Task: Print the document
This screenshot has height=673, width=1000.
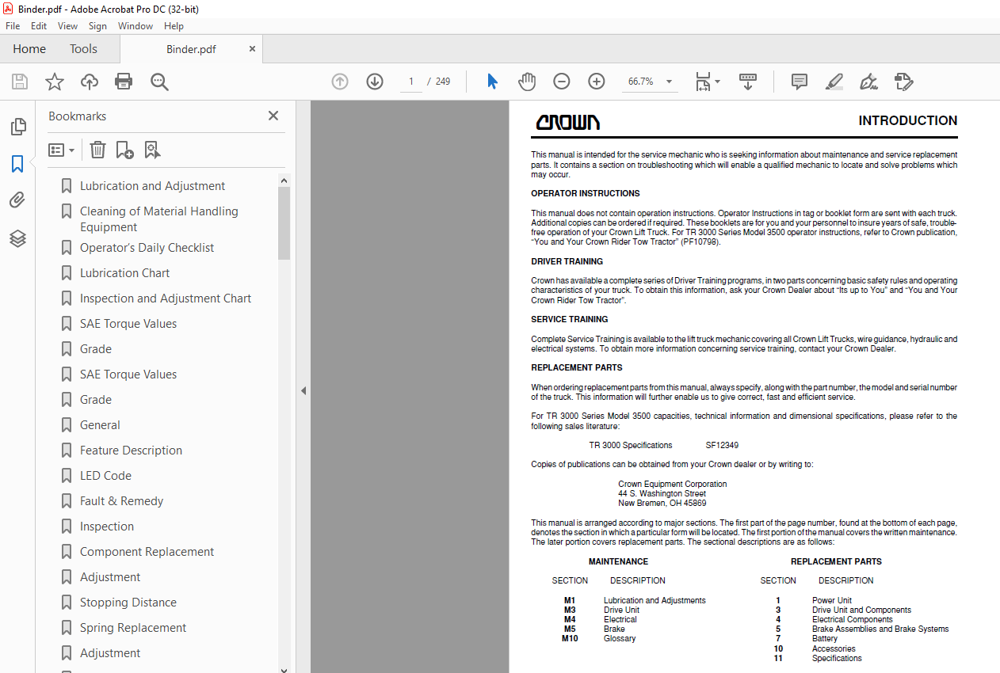Action: [x=124, y=82]
